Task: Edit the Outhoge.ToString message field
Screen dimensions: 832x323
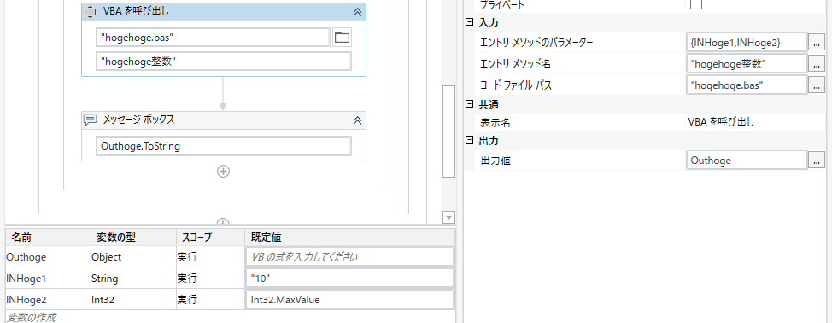Action: coord(224,146)
